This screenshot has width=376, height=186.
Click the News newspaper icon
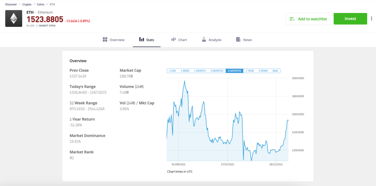tap(239, 40)
